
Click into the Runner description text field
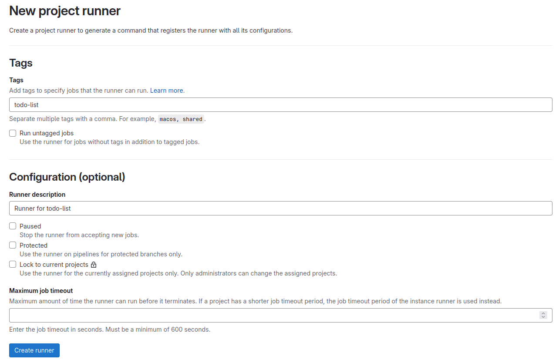pyautogui.click(x=281, y=208)
